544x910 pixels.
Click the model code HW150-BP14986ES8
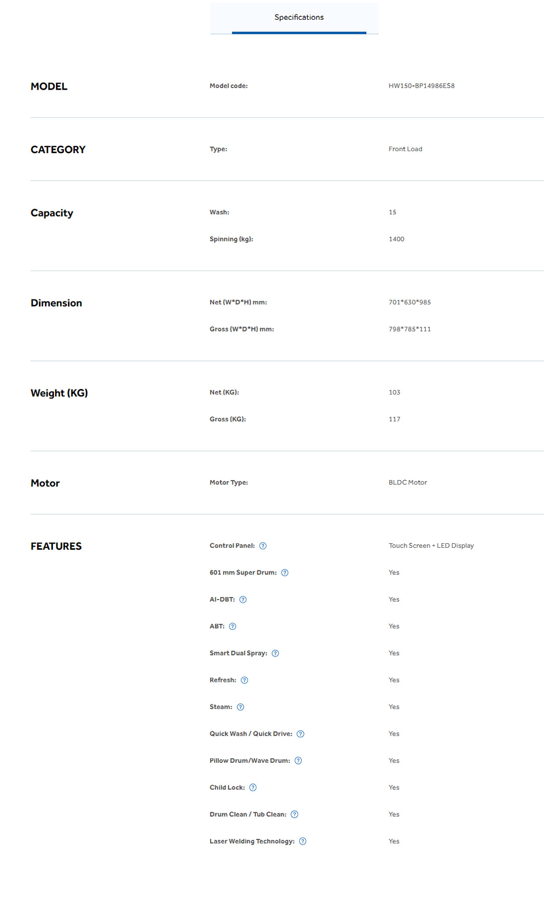(422, 86)
